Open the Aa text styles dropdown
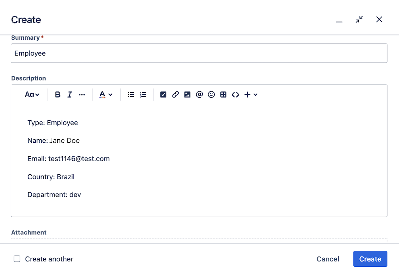This screenshot has height=279, width=399. (x=32, y=94)
